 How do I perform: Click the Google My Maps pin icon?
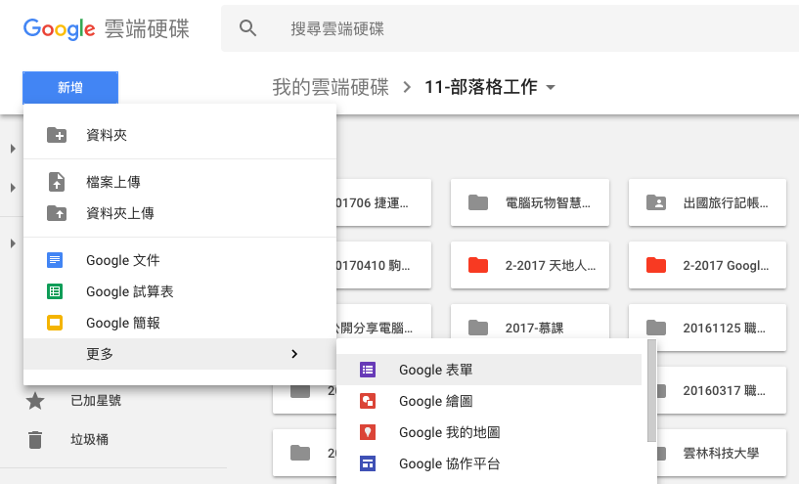pos(368,432)
